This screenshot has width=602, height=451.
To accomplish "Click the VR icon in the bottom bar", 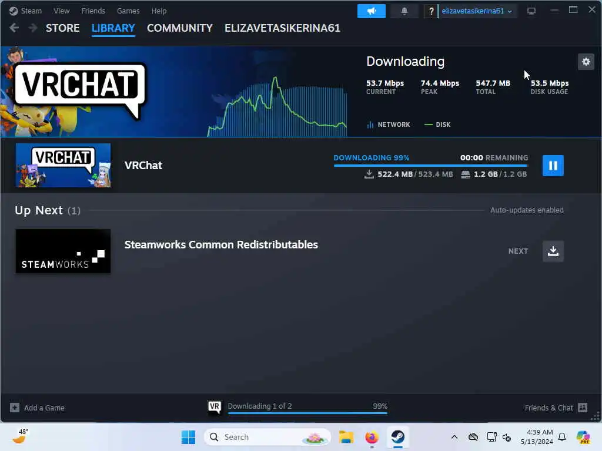I will (215, 407).
